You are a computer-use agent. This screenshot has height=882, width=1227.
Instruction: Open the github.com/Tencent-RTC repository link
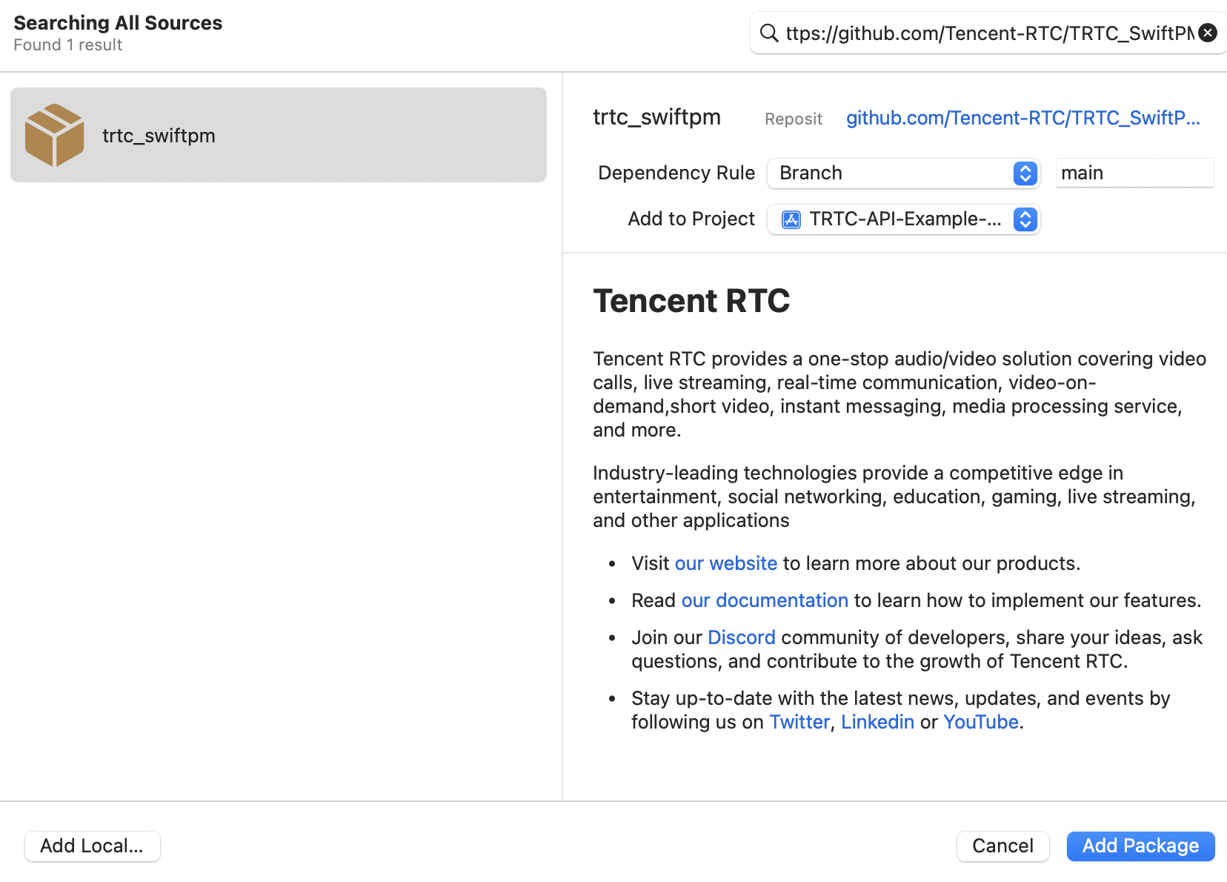[x=1022, y=119]
